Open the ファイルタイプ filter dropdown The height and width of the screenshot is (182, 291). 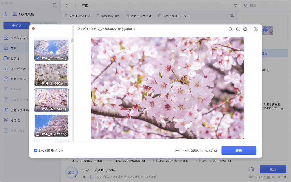[x=77, y=16]
